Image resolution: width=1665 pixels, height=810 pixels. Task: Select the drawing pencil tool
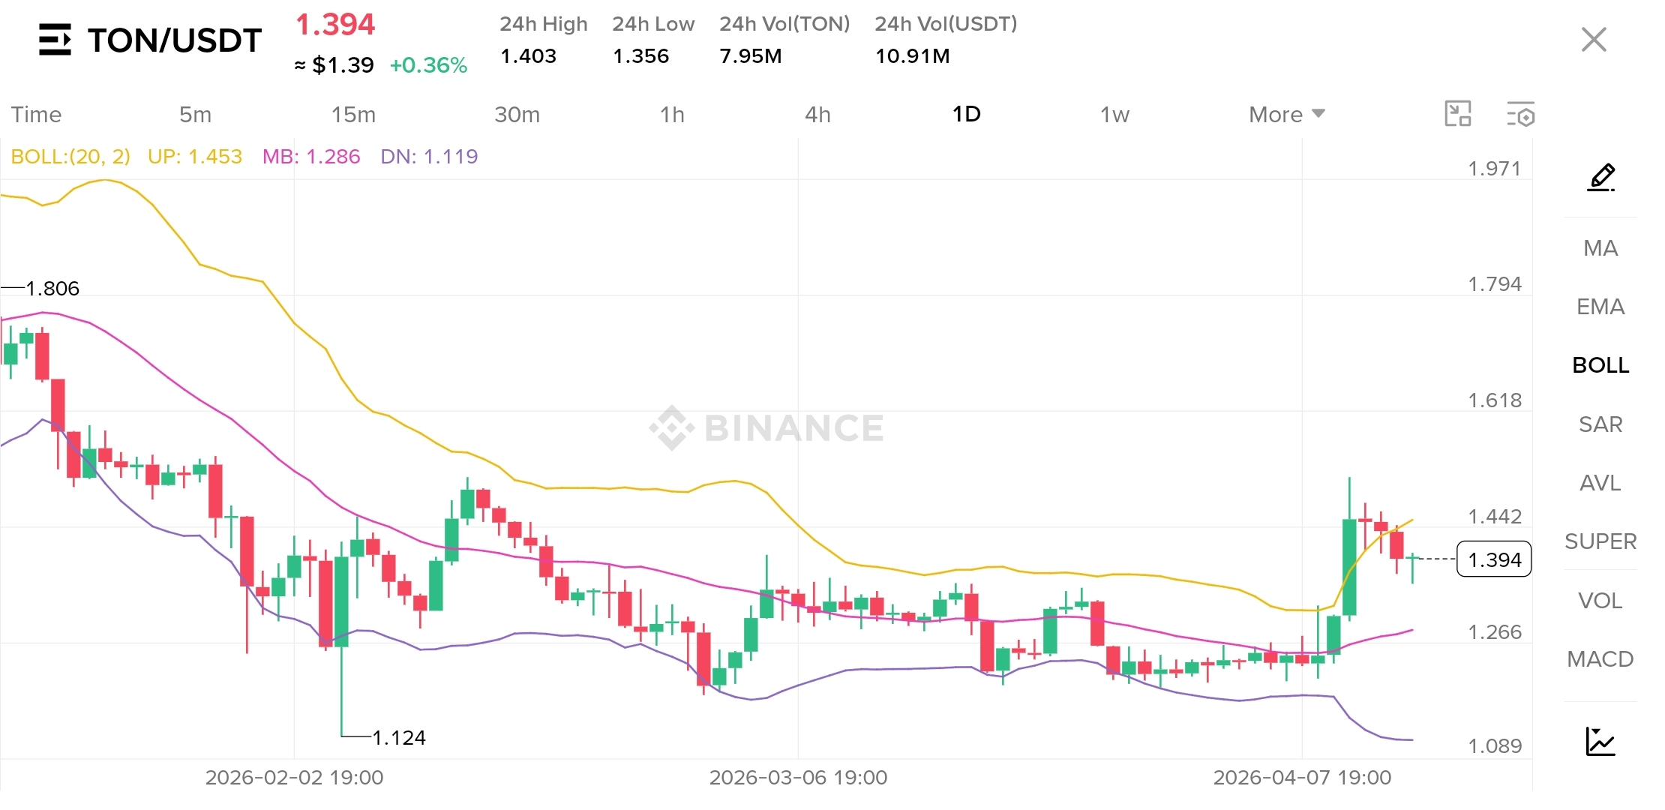coord(1600,178)
